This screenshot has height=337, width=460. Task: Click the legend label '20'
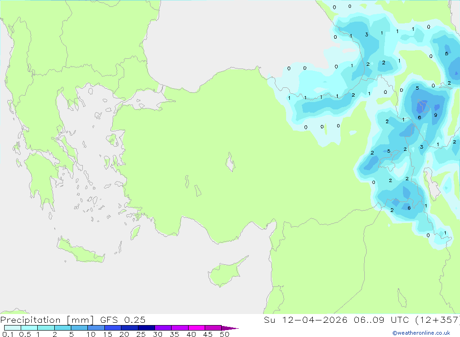(124, 334)
